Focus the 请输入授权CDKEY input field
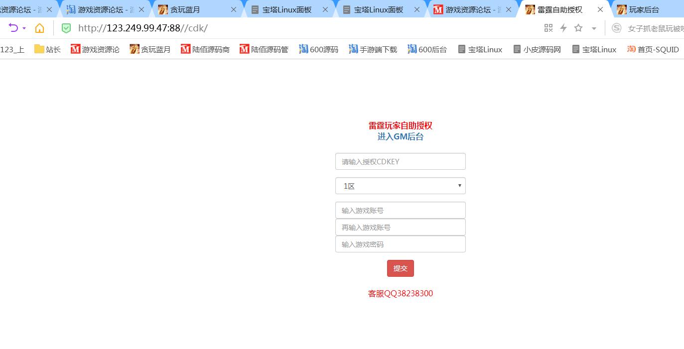This screenshot has width=684, height=349. [400, 161]
